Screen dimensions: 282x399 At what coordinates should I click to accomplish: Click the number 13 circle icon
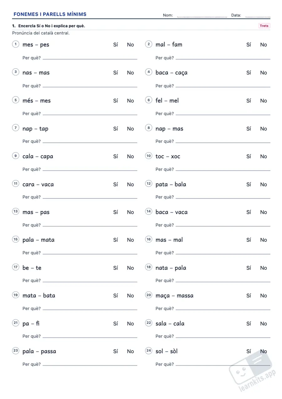(15, 211)
